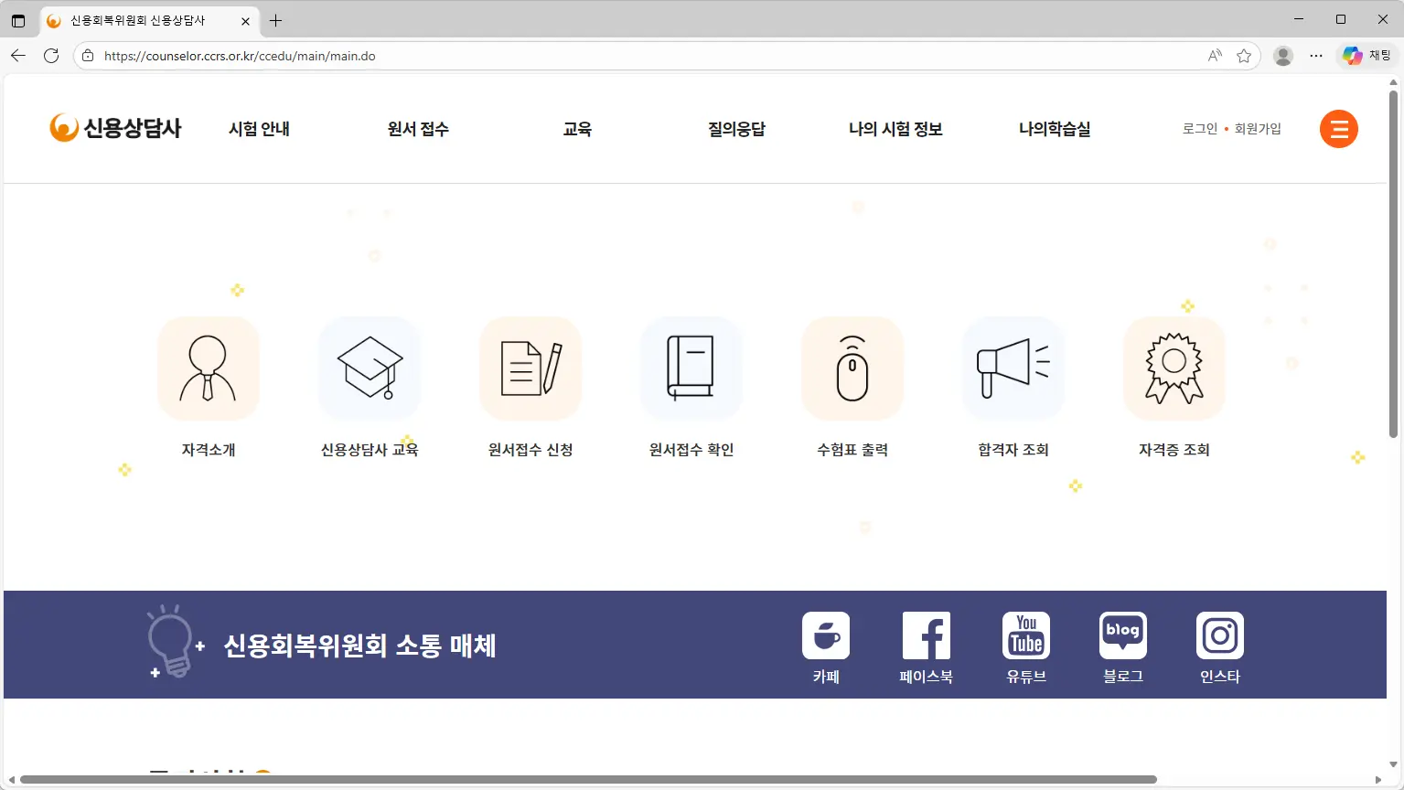Click the 로그인 link
The width and height of the screenshot is (1404, 790).
click(x=1198, y=129)
